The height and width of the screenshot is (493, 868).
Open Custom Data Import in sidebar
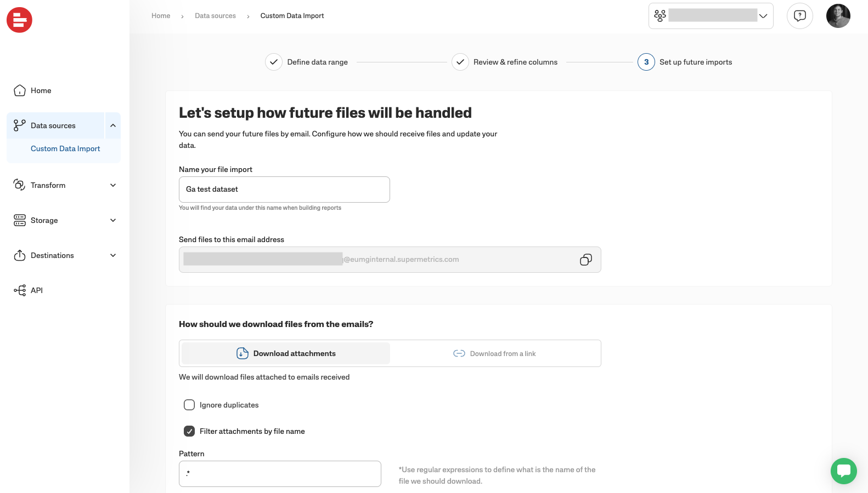click(65, 148)
